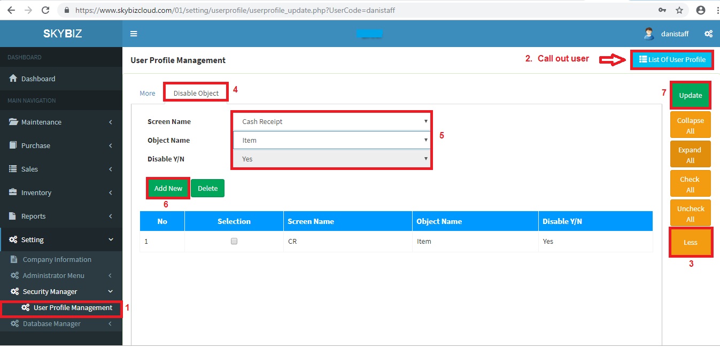Click browser back arrow
Image resolution: width=720 pixels, height=348 pixels.
tap(11, 10)
